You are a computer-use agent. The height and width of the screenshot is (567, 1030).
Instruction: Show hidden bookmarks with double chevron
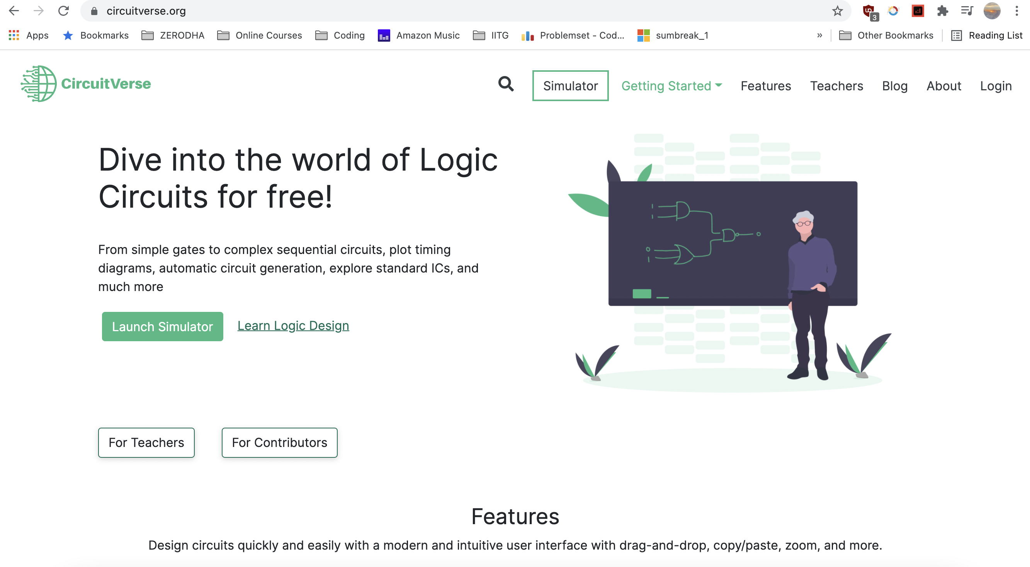[819, 35]
